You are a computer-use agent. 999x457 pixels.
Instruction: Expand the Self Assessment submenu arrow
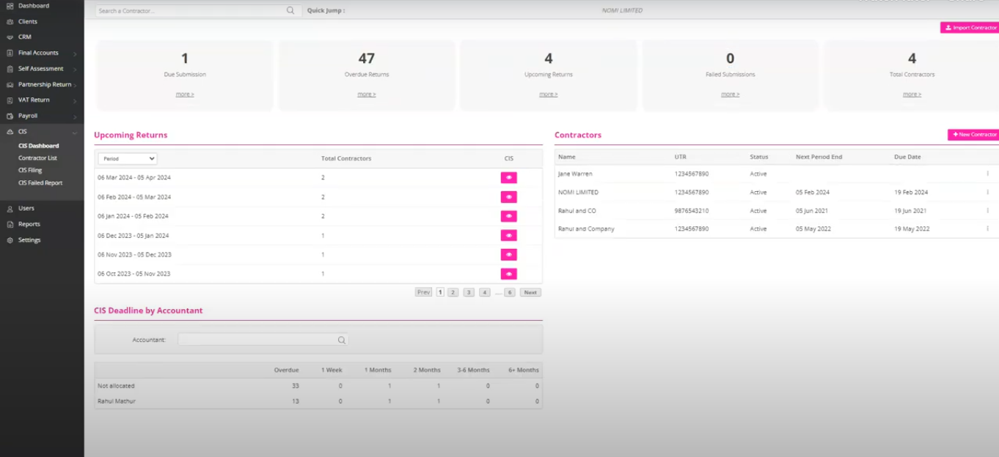75,70
